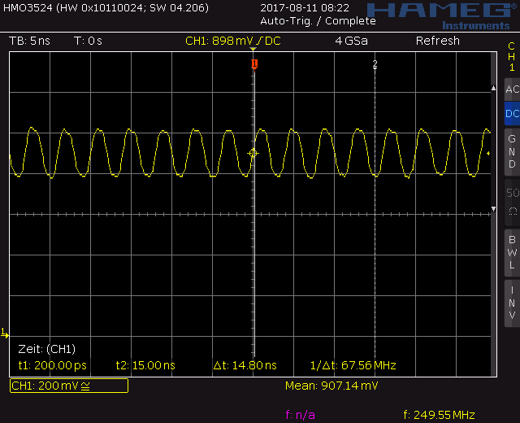Click the TB: 5 ns timebase readout
Screen dimensions: 520x423
click(29, 41)
